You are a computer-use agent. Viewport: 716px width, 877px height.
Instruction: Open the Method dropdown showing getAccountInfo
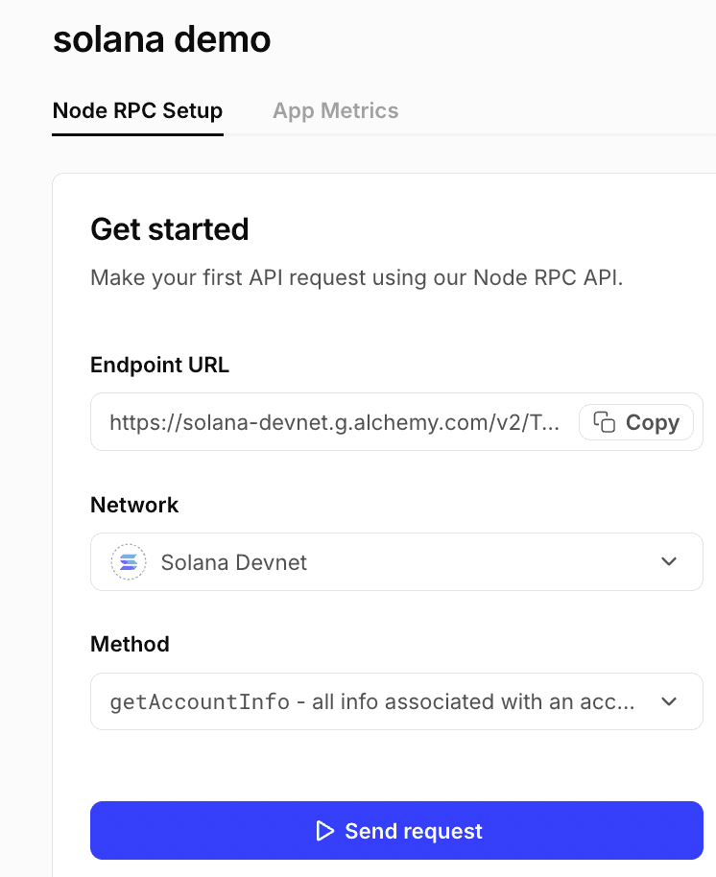tap(396, 701)
